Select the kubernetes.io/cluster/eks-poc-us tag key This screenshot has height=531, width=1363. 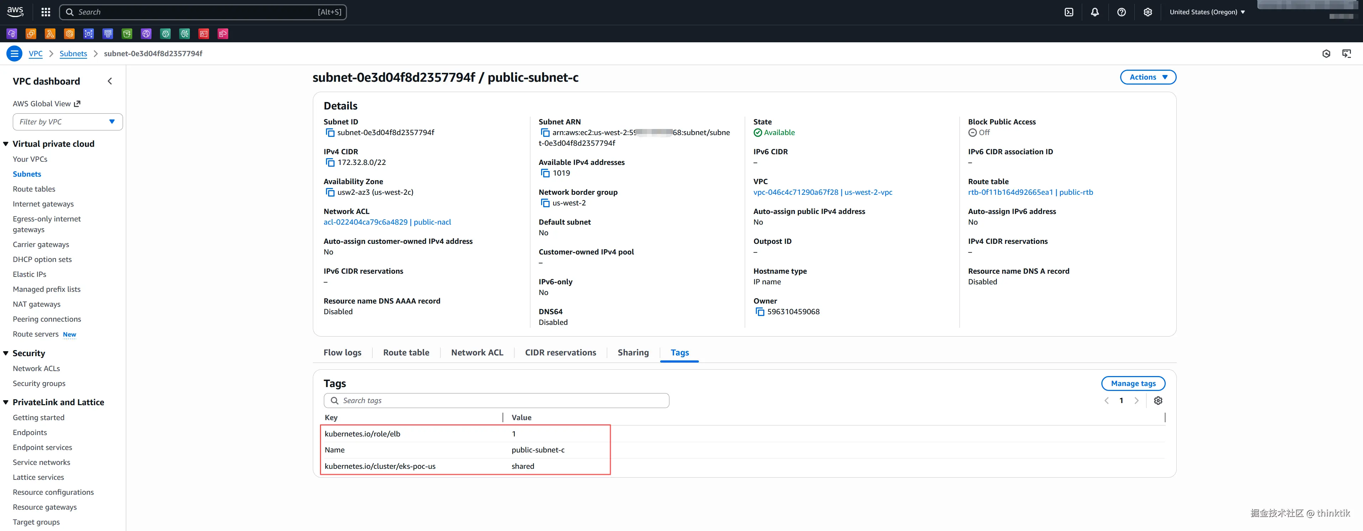[380, 466]
